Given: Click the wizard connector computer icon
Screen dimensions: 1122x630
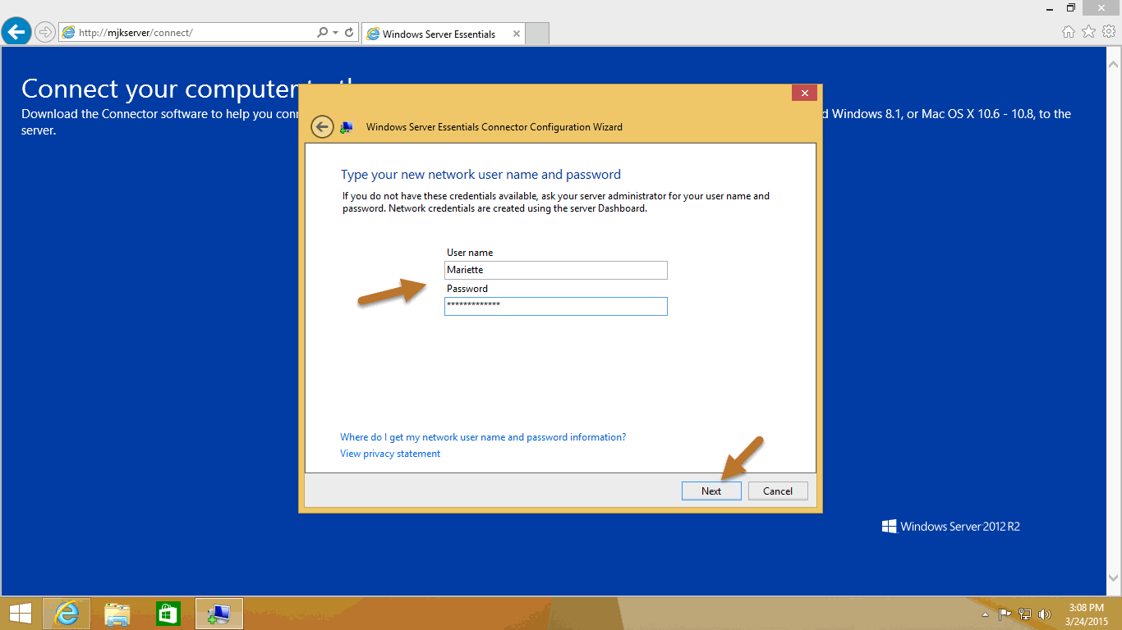Looking at the screenshot, I should (347, 127).
